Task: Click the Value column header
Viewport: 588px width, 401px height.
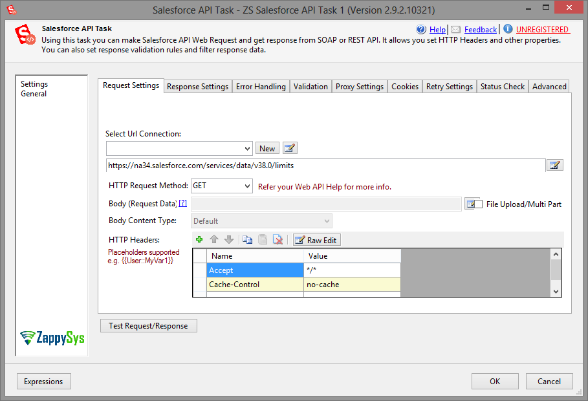Action: point(352,256)
